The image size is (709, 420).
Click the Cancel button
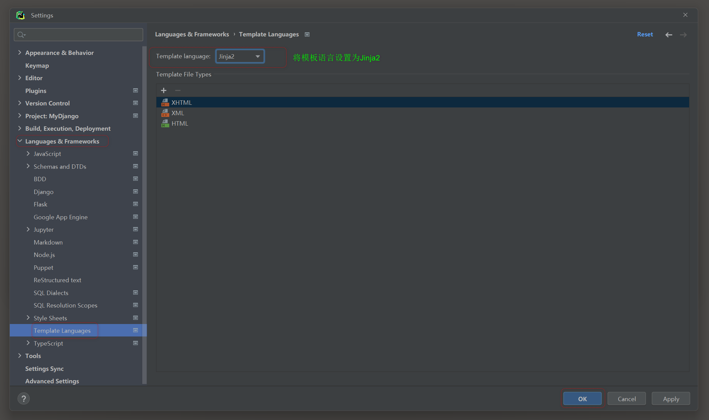(x=627, y=399)
